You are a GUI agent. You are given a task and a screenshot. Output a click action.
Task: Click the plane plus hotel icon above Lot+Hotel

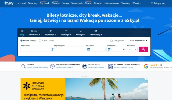pos(35,31)
